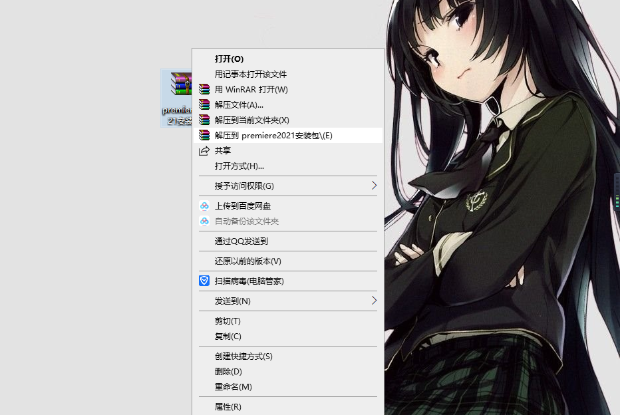The width and height of the screenshot is (620, 415).
Task: Click the WinRAR icon beside 解压到当前文件夹(X)
Action: (x=204, y=120)
